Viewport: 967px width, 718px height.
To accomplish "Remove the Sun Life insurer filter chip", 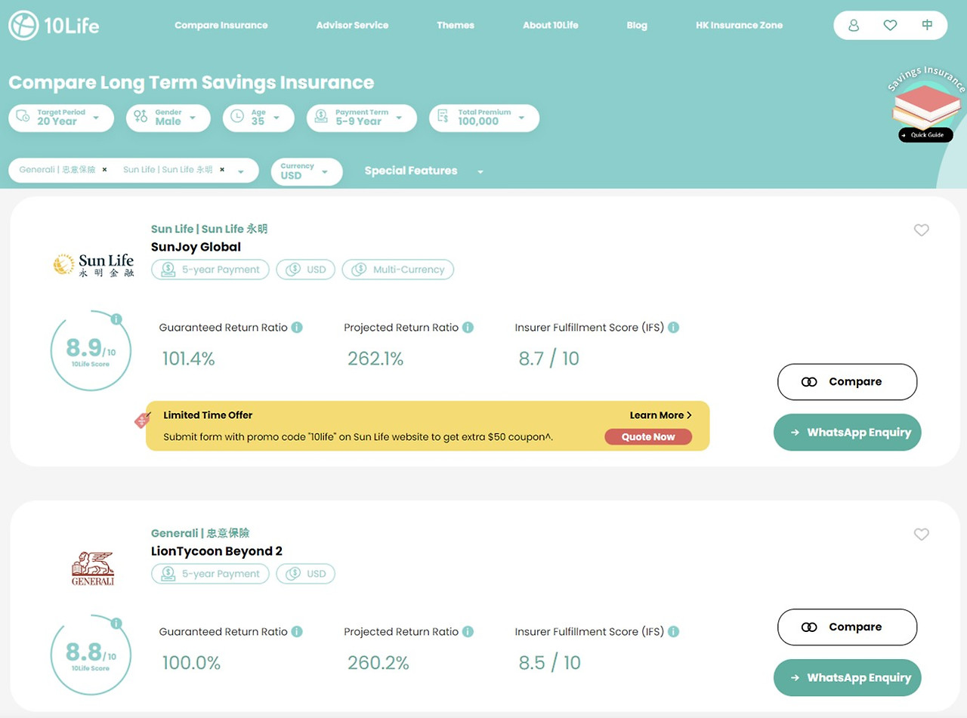I will pyautogui.click(x=222, y=170).
